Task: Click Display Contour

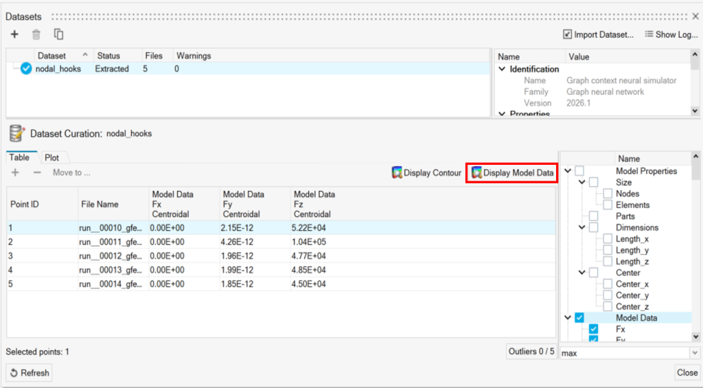Action: point(426,172)
